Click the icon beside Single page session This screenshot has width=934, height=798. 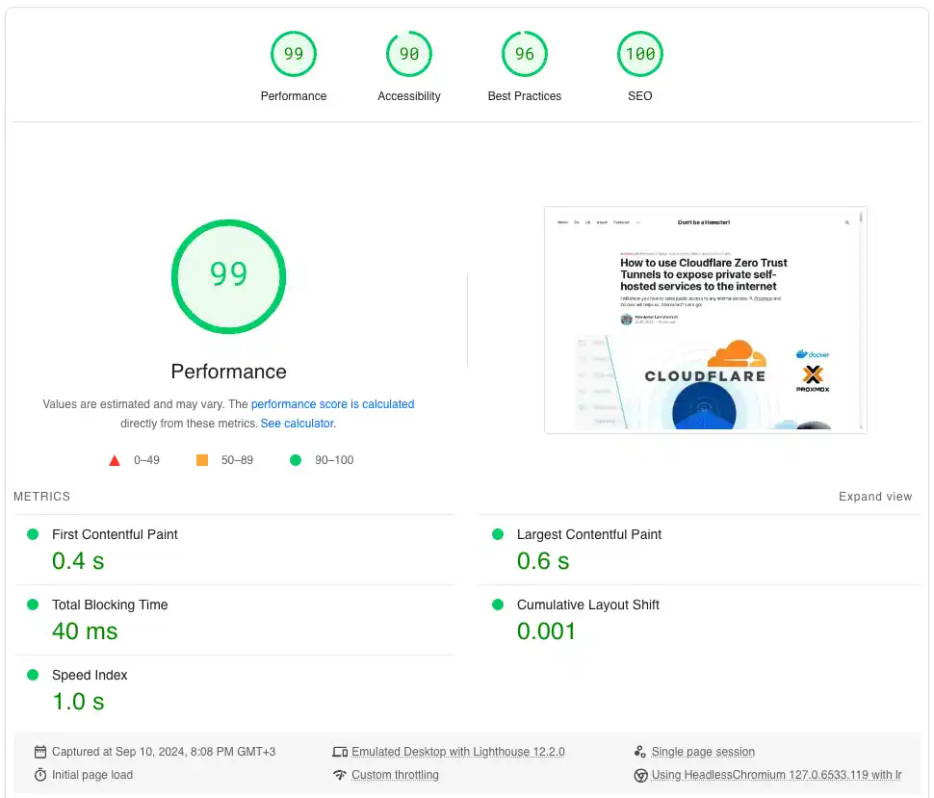(x=640, y=752)
